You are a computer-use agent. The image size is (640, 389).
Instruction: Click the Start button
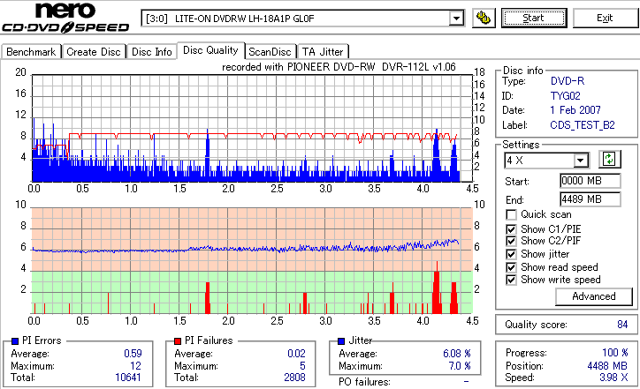[x=534, y=18]
